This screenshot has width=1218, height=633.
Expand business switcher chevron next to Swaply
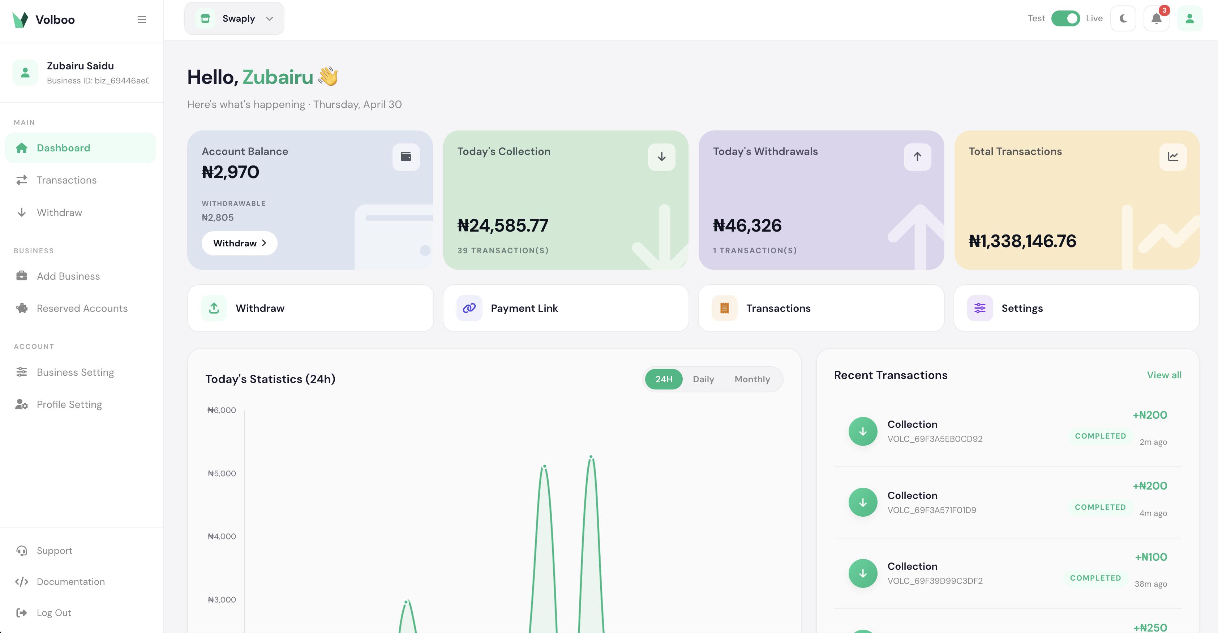270,19
